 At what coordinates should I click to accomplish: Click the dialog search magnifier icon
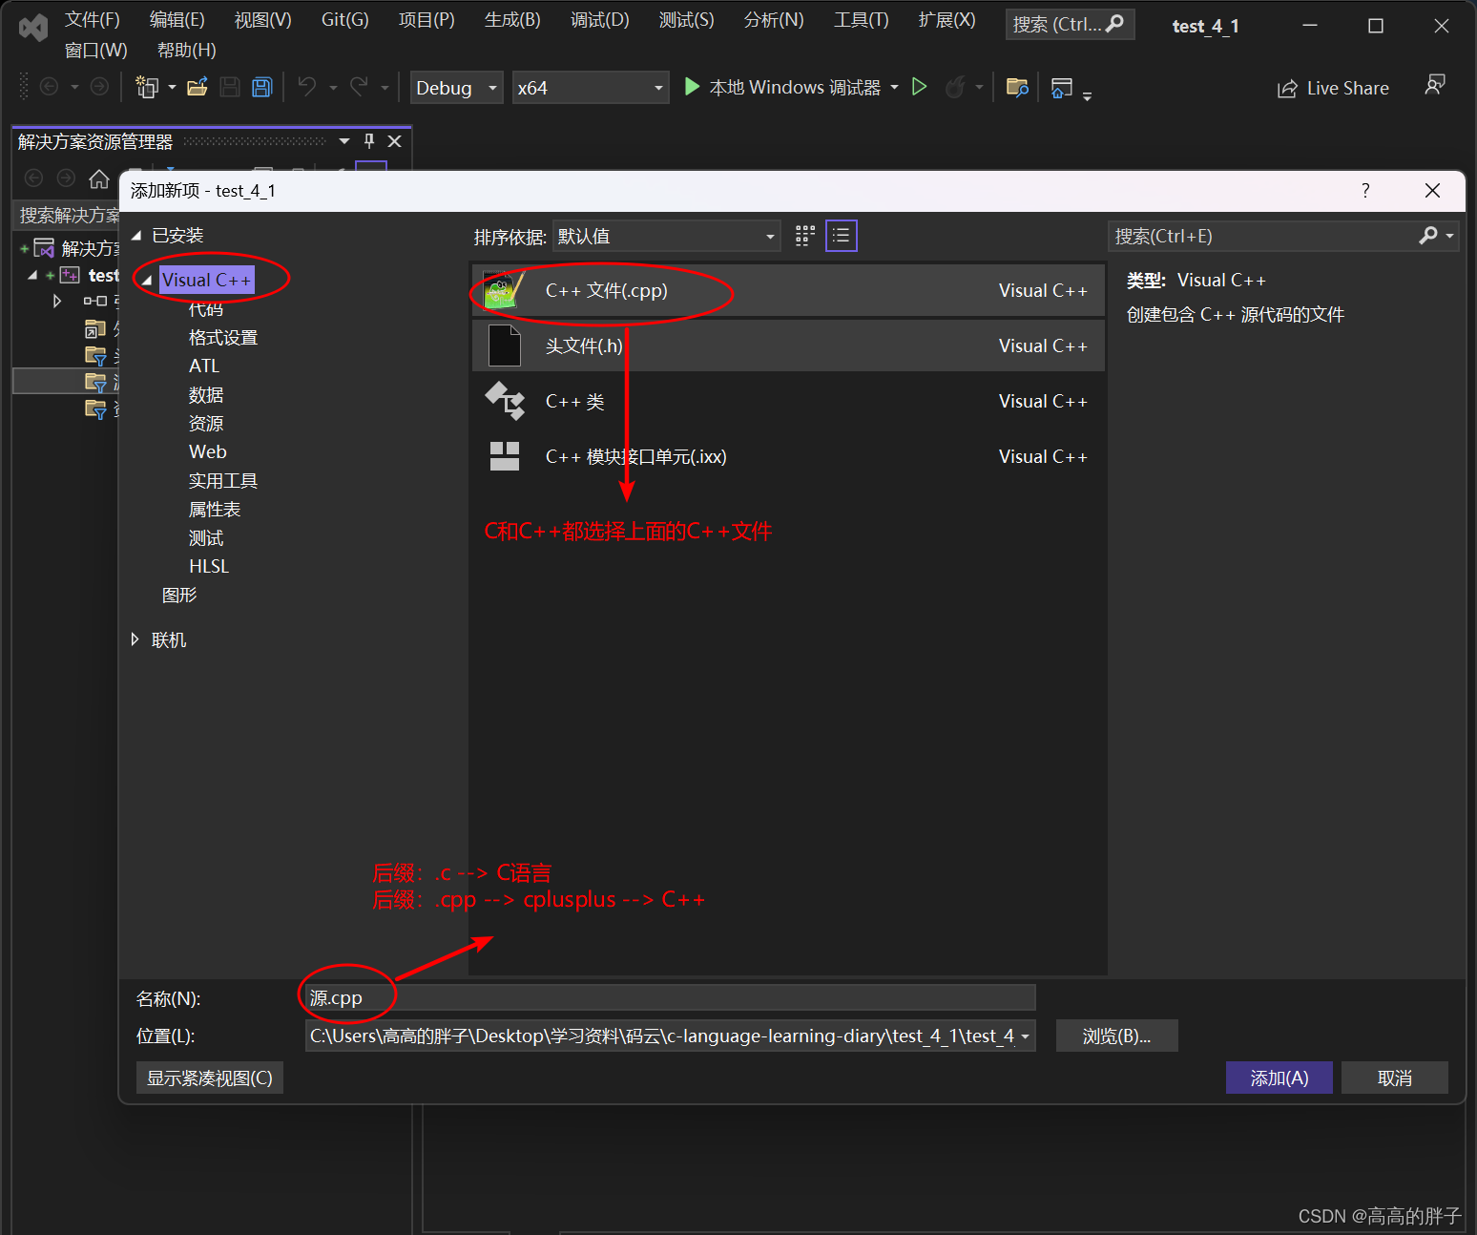1428,236
